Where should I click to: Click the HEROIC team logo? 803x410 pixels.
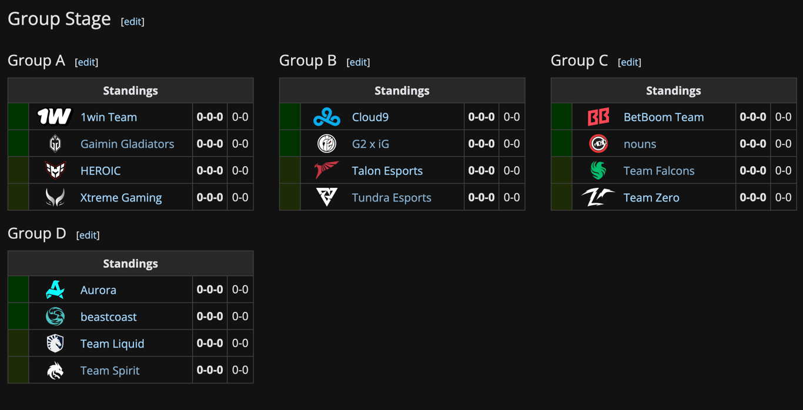click(55, 170)
